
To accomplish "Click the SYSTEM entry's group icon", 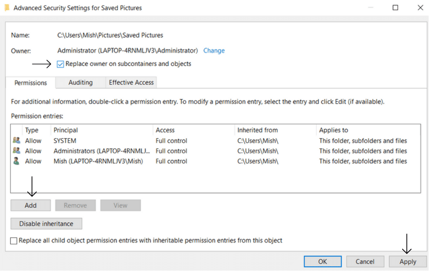I will (x=17, y=141).
